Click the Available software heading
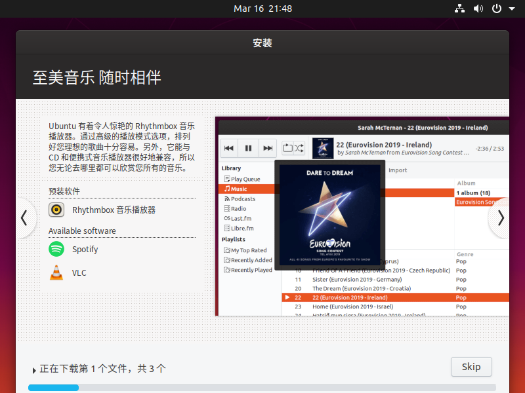Image resolution: width=525 pixels, height=393 pixels. 82,231
